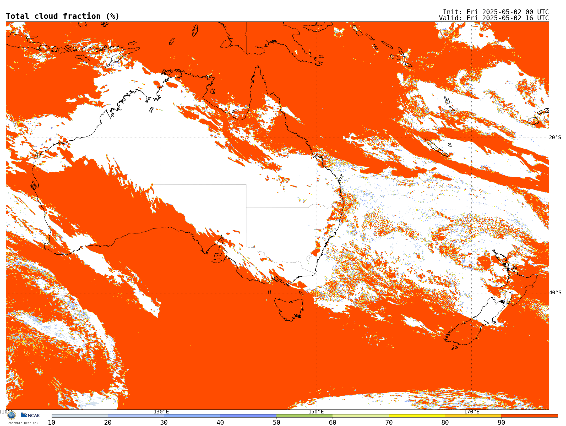Pick the periwinkle 40–50 colorbar segment
Image resolution: width=566 pixels, height=426 pixels.
248,416
